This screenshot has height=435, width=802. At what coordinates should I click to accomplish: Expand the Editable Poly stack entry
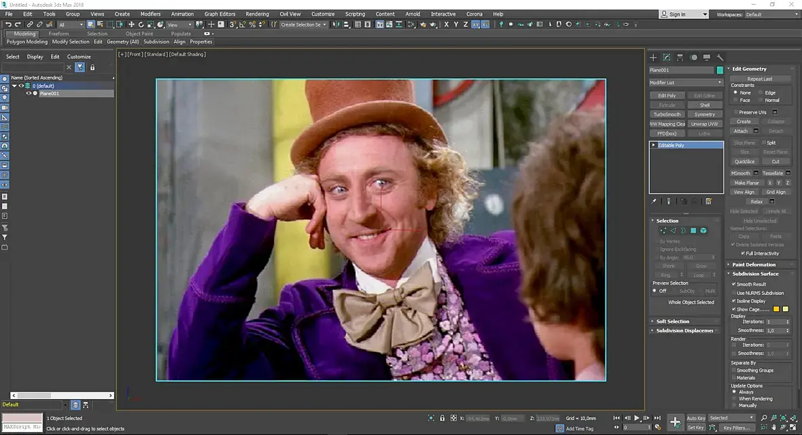654,145
